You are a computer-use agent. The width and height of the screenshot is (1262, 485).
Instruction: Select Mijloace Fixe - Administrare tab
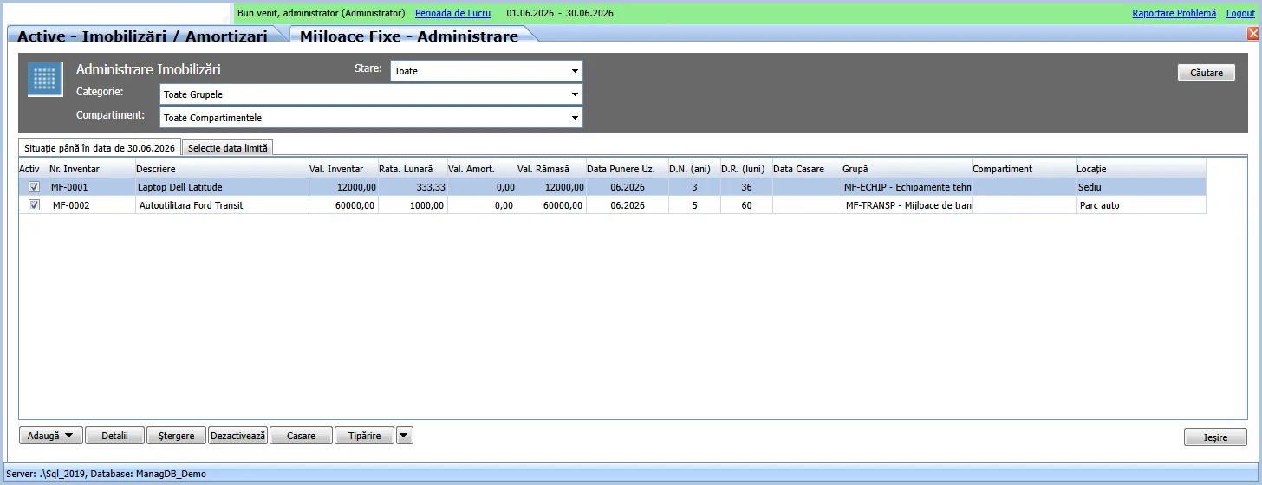(x=409, y=36)
